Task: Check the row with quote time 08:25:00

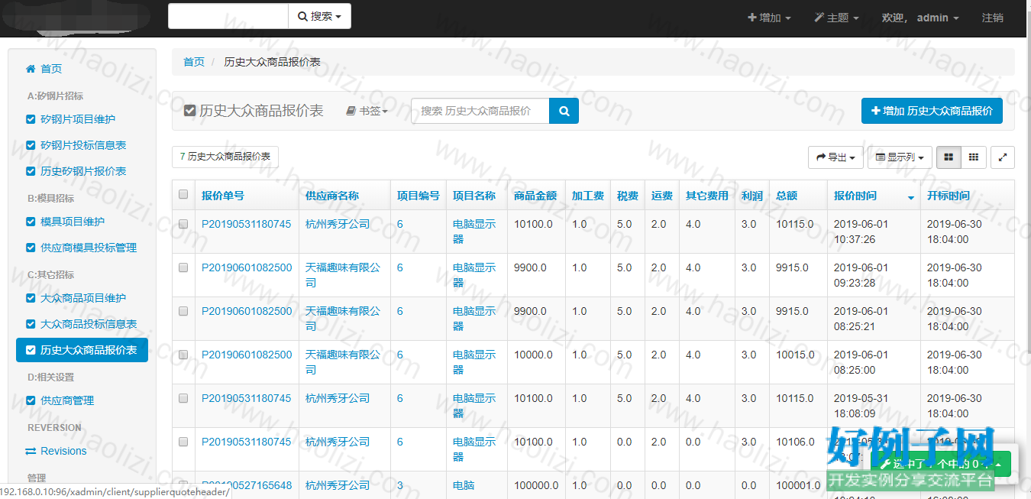Action: [x=183, y=355]
